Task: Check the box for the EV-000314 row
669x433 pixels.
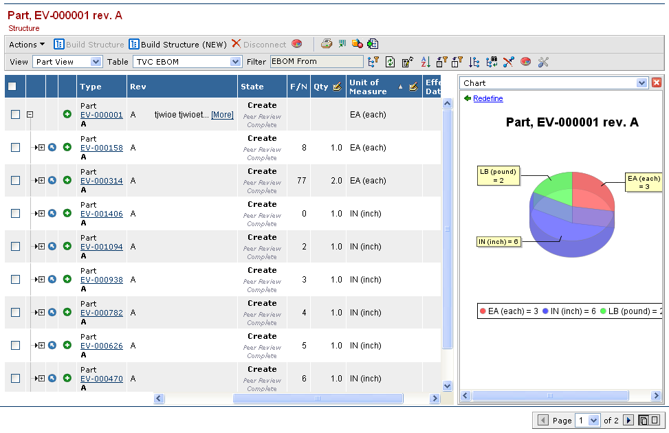Action: click(15, 180)
